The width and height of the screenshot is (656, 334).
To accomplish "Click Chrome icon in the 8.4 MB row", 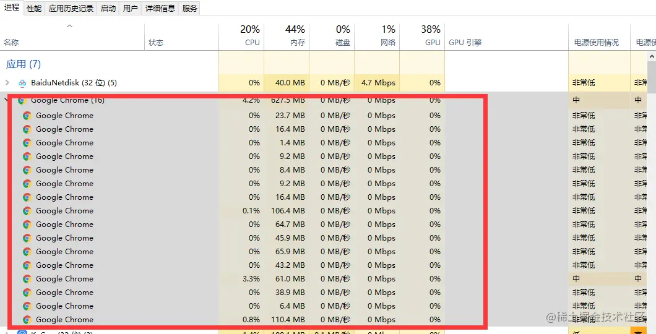I will 27,169.
